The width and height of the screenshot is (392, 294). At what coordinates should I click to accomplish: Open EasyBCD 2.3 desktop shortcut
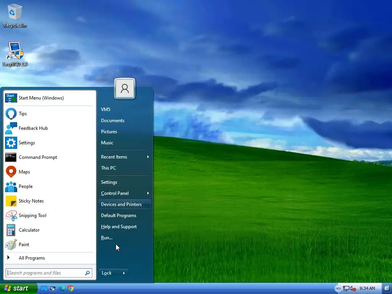tap(15, 54)
